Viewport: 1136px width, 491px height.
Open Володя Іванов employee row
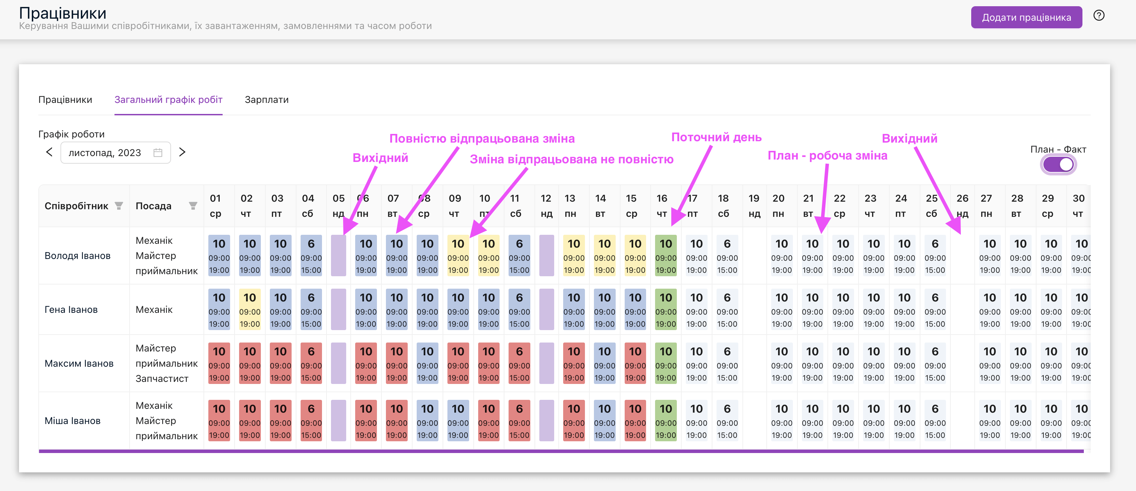(x=78, y=256)
